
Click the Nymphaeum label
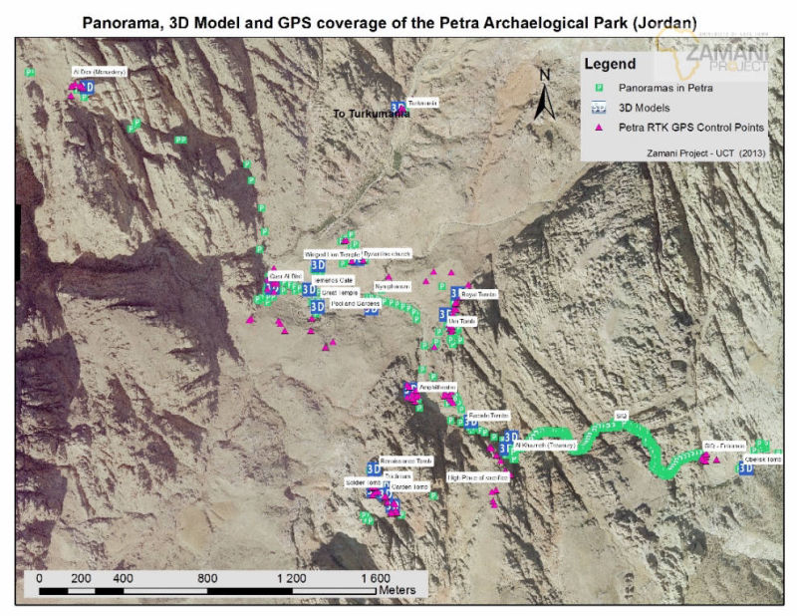point(392,286)
